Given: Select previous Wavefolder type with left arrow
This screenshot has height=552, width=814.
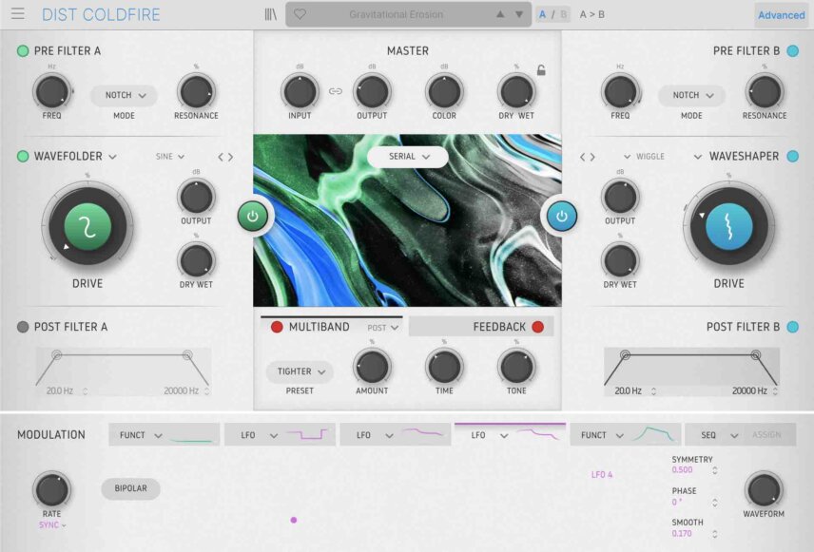Looking at the screenshot, I should pyautogui.click(x=221, y=157).
